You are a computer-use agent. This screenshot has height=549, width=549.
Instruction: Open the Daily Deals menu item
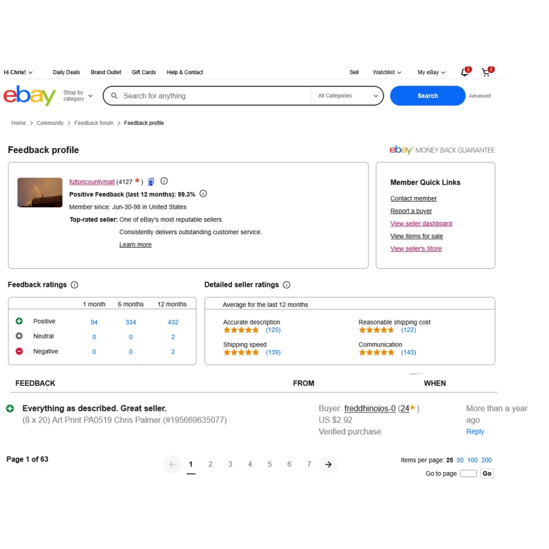pos(66,72)
